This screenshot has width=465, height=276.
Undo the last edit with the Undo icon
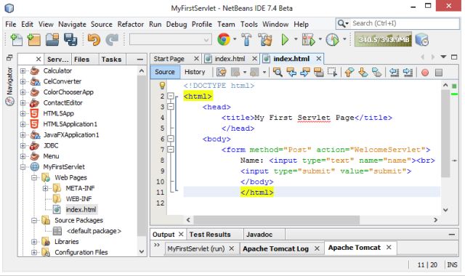94,39
